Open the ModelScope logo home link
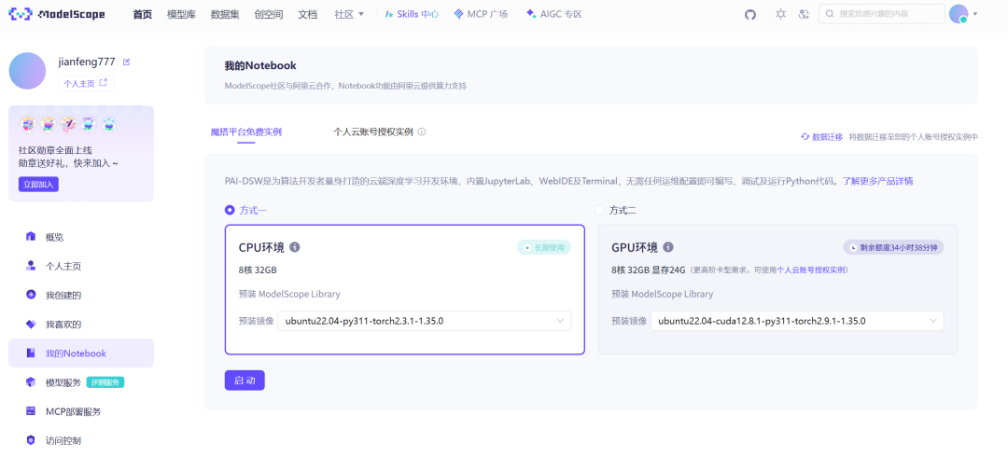The image size is (1008, 457). click(57, 14)
